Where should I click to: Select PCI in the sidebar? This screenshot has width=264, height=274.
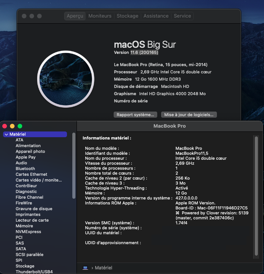19,237
